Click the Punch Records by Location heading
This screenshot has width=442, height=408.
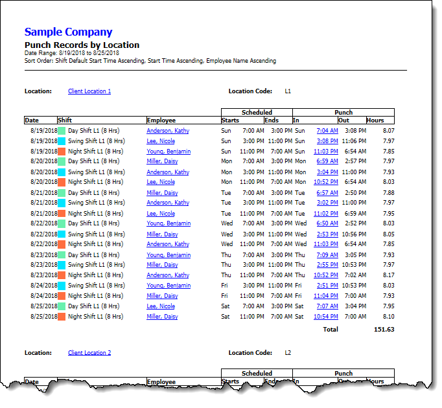coord(82,45)
